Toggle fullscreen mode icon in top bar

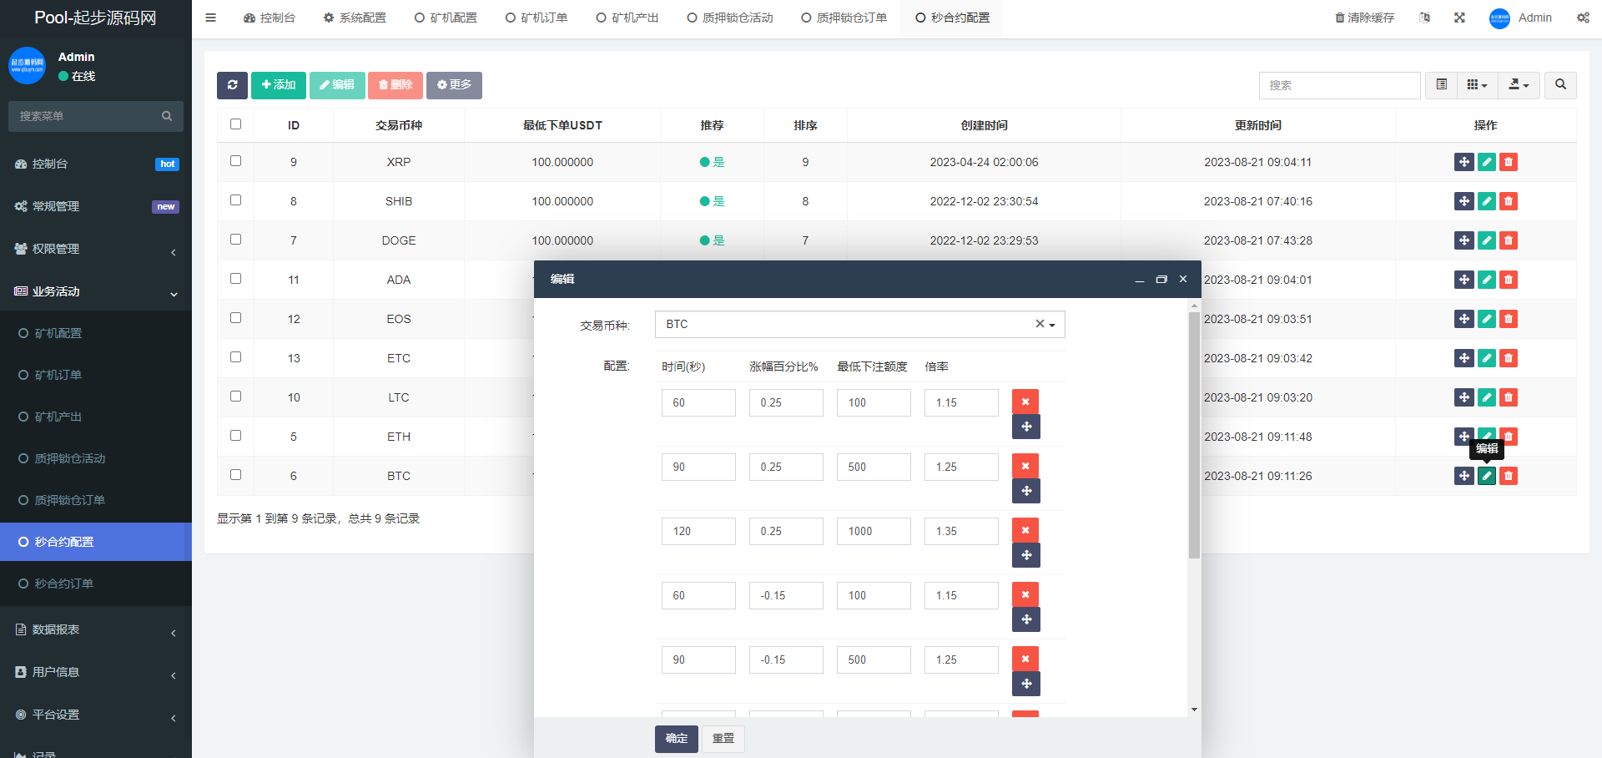pyautogui.click(x=1459, y=18)
